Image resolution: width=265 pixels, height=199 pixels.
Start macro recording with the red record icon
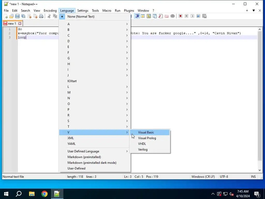pos(180,16)
